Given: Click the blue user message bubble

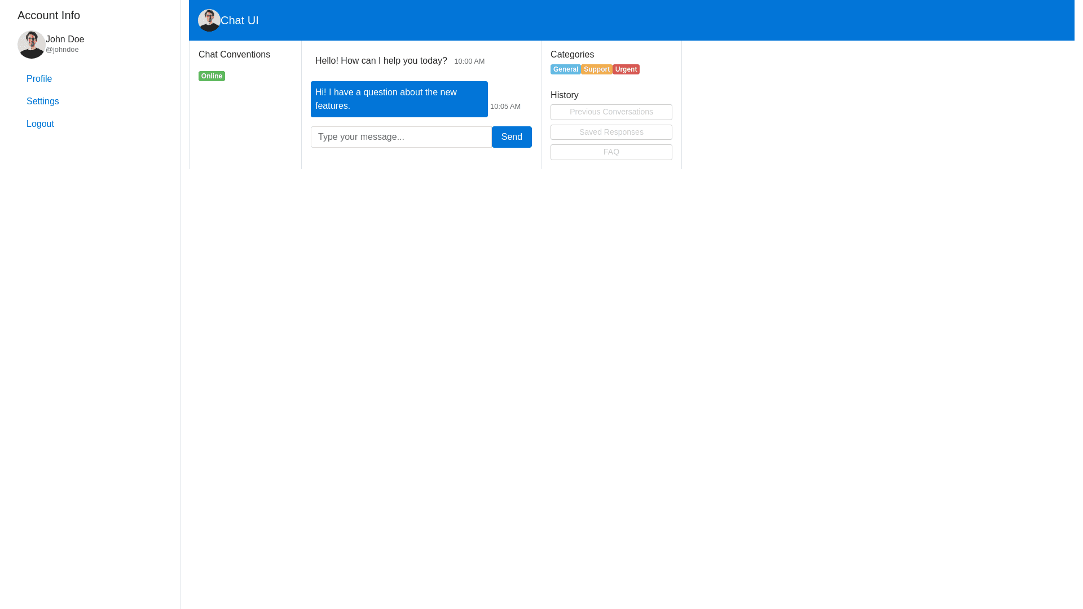Looking at the screenshot, I should click(x=399, y=99).
